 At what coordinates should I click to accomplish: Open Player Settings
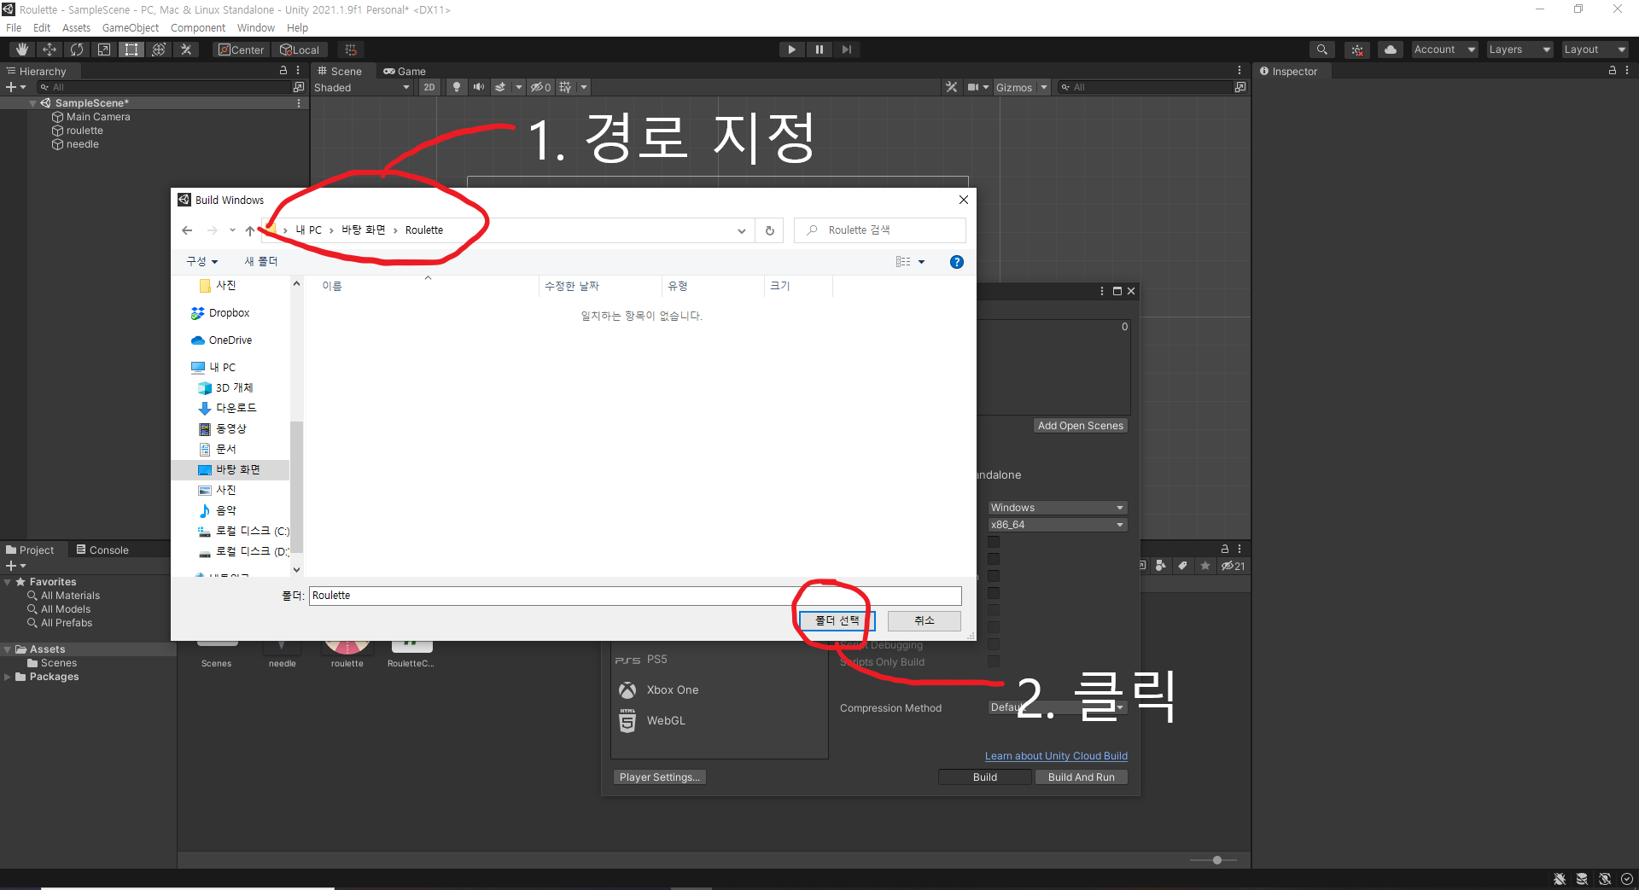point(659,777)
